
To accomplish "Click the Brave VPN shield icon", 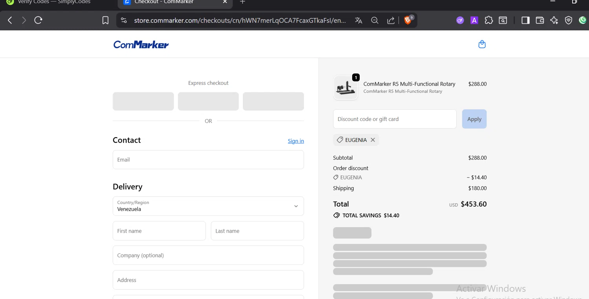I will point(569,20).
